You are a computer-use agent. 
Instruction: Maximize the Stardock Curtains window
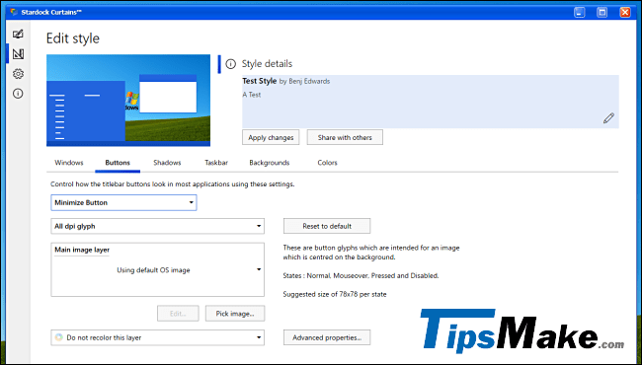602,12
